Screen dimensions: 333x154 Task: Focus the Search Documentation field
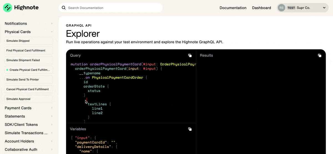[111, 8]
